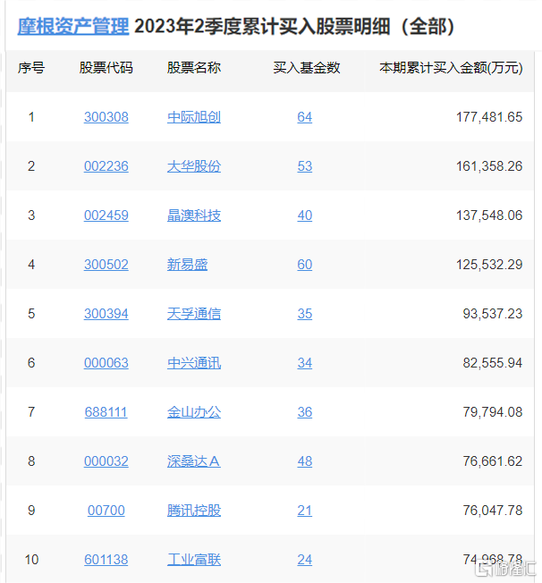Viewport: 542px width, 583px height.
Task: Open the 摩根资产管理 title link
Action: 73,27
